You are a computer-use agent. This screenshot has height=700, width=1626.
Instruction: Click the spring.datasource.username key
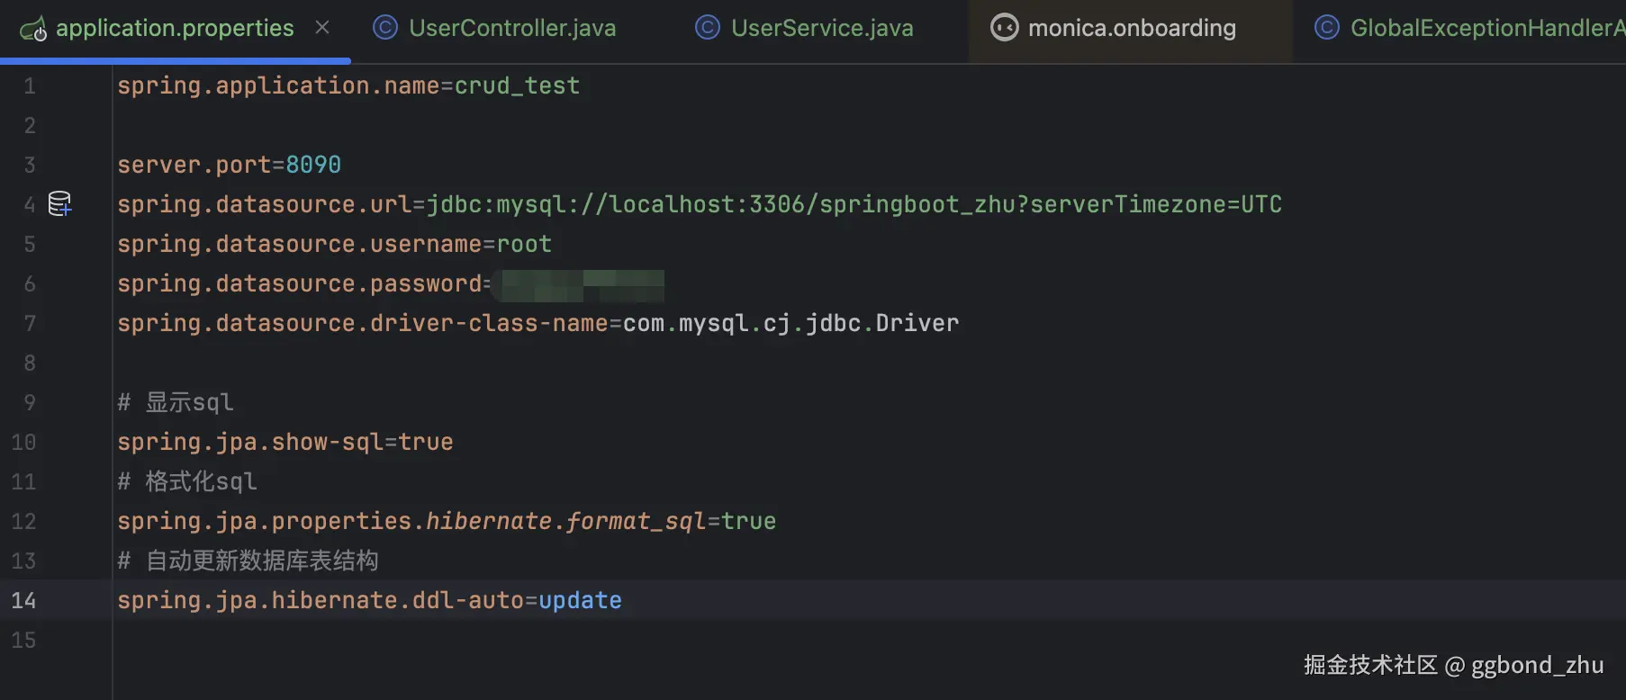pyautogui.click(x=299, y=244)
